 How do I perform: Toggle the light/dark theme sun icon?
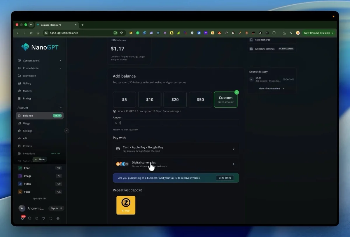36,218
